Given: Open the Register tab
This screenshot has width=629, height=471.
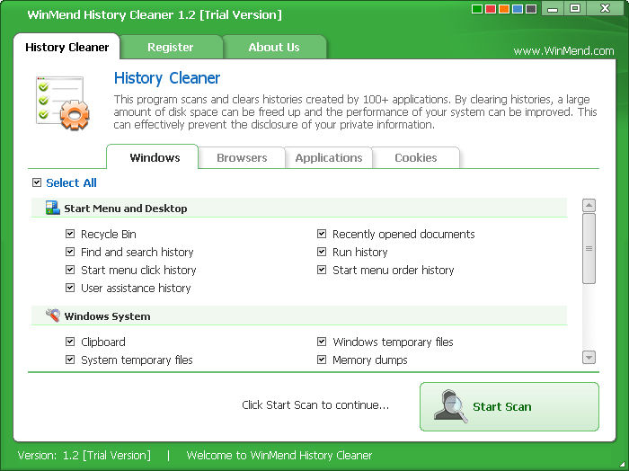Looking at the screenshot, I should [171, 47].
